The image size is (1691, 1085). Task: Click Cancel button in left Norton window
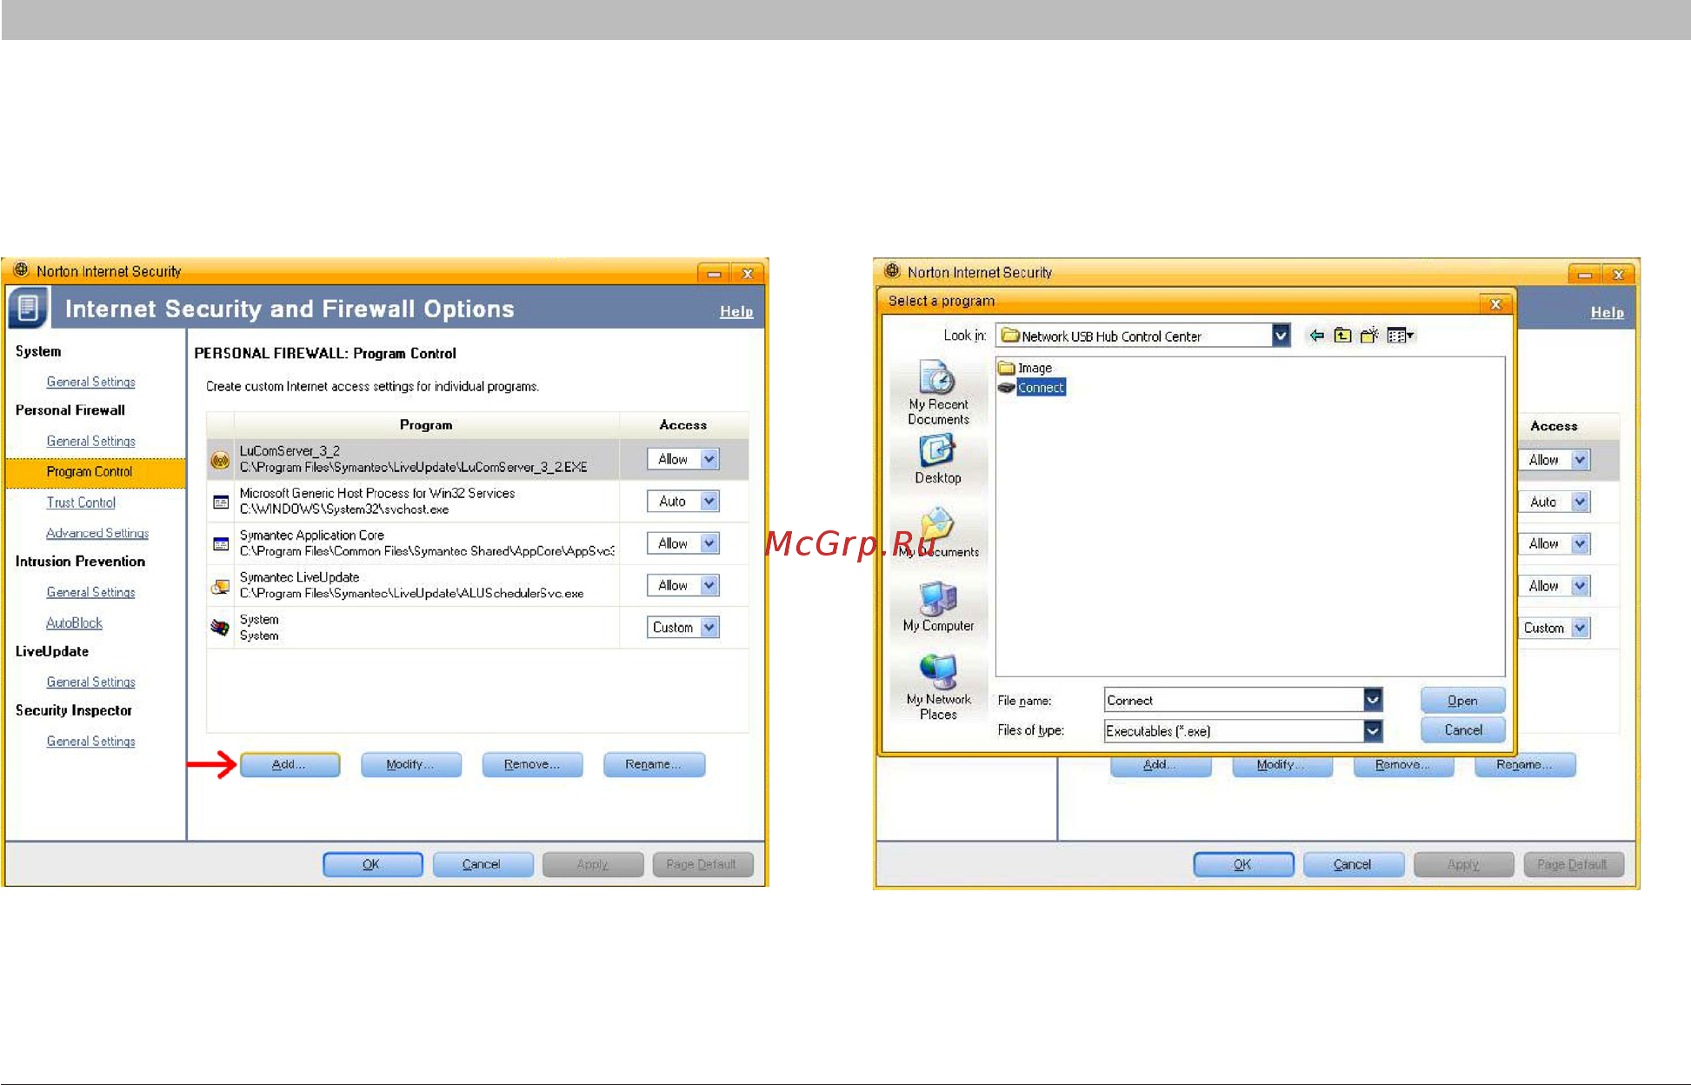coord(483,864)
